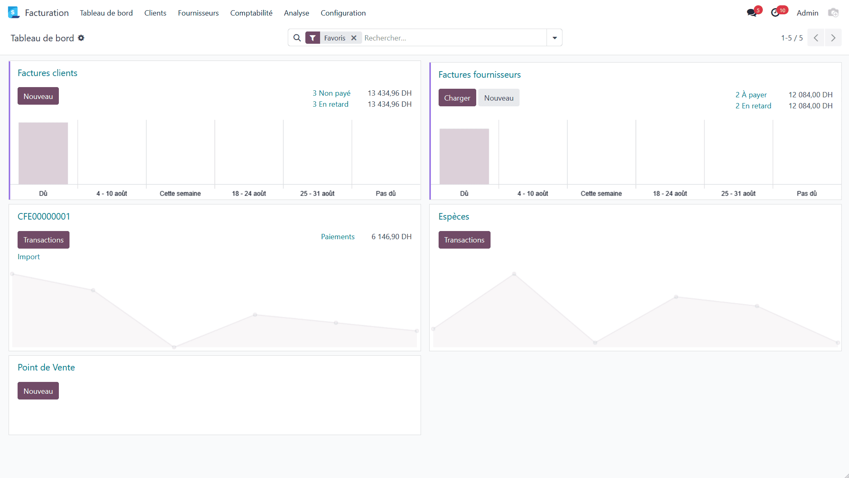Go to previous page arrow
Screen dimensions: 849x478
point(816,38)
